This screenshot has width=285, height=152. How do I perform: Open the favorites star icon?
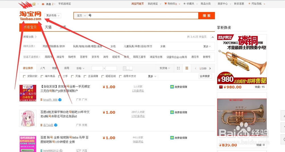[x=184, y=4]
